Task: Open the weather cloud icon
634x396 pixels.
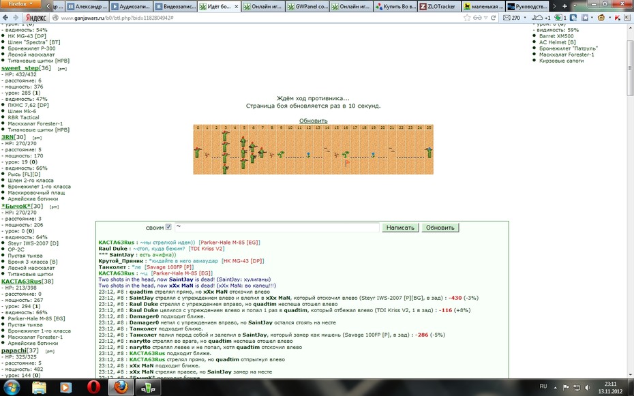Action: 537,18
